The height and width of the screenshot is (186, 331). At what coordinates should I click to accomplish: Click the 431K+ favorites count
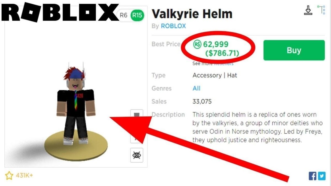(24, 176)
